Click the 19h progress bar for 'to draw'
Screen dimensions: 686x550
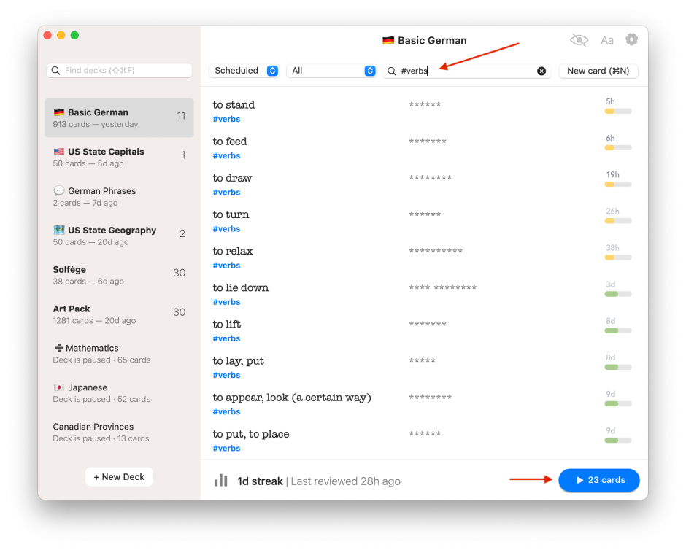(x=617, y=184)
